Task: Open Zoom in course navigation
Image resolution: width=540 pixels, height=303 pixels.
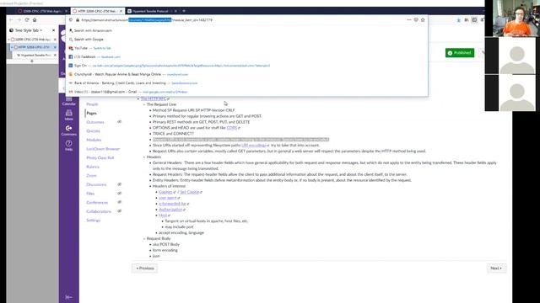Action: tap(91, 176)
